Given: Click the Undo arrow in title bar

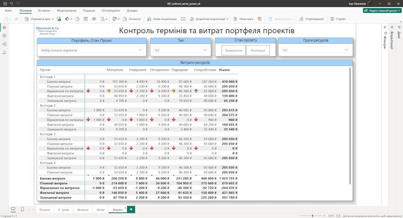Looking at the screenshot, I should pos(11,3).
